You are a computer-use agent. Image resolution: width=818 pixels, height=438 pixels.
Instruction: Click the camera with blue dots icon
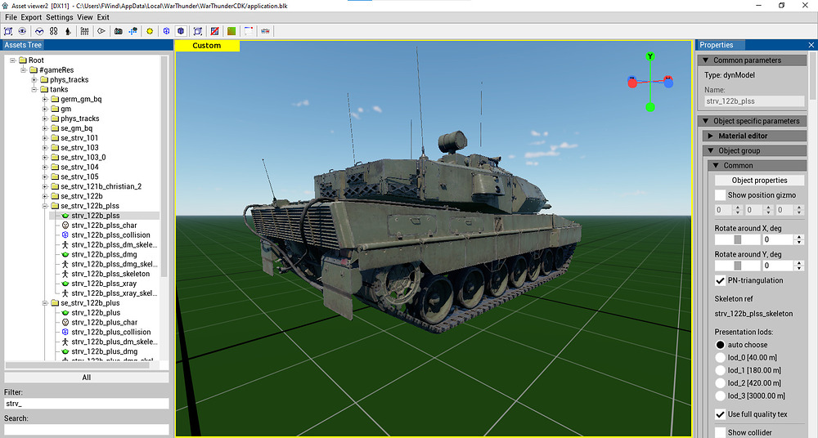tap(133, 31)
